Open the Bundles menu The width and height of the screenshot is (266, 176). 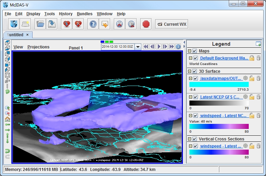(x=85, y=14)
